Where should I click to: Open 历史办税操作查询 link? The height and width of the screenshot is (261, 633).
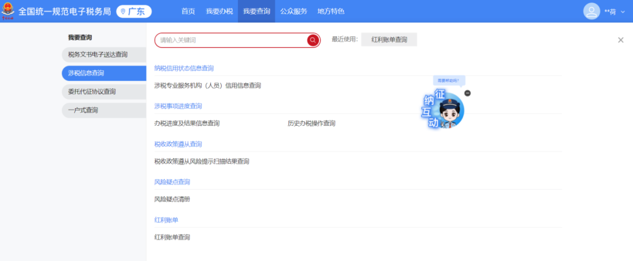tap(311, 123)
